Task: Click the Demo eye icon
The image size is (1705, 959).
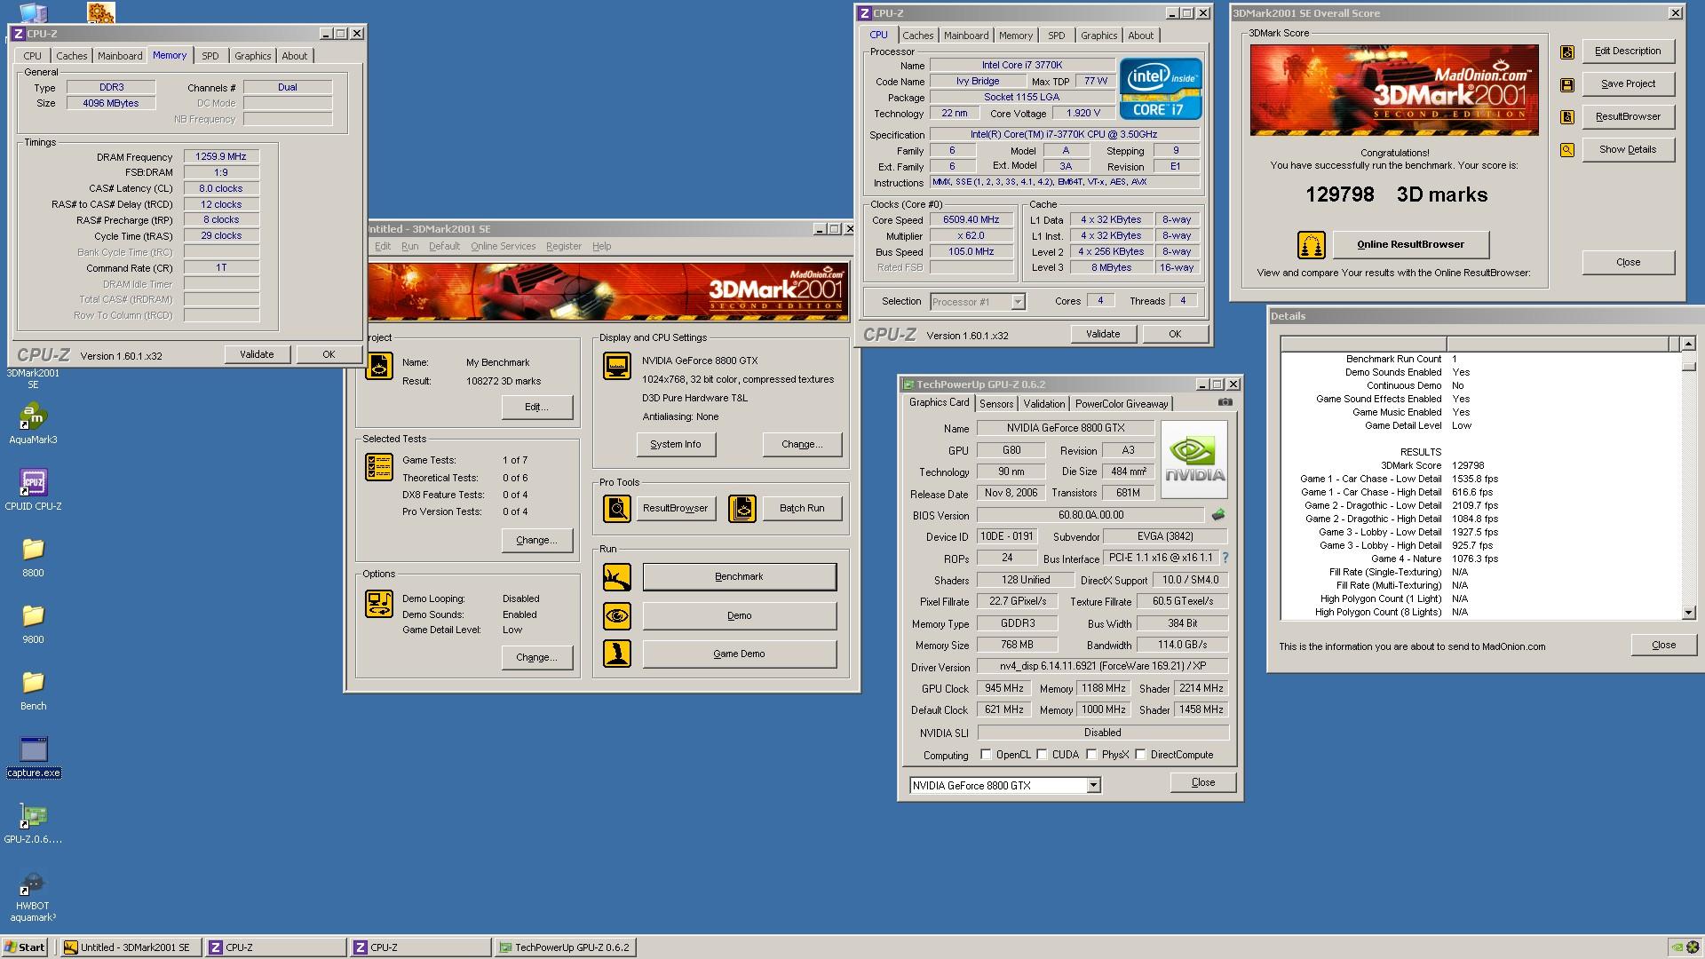Action: pos(616,616)
